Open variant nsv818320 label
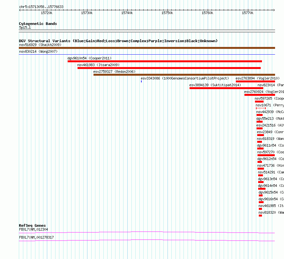The width and height of the screenshot is (284, 259). click(x=271, y=212)
